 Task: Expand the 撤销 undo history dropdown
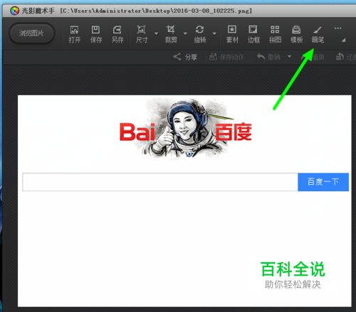click(x=289, y=57)
